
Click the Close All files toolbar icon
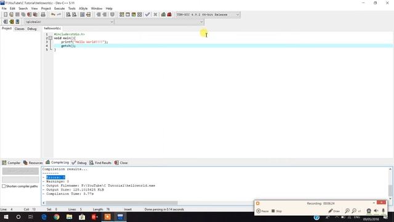coord(35,15)
